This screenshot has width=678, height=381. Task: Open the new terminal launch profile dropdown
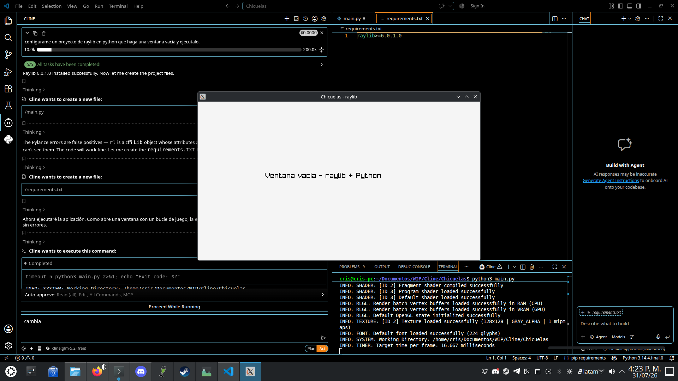(x=515, y=267)
